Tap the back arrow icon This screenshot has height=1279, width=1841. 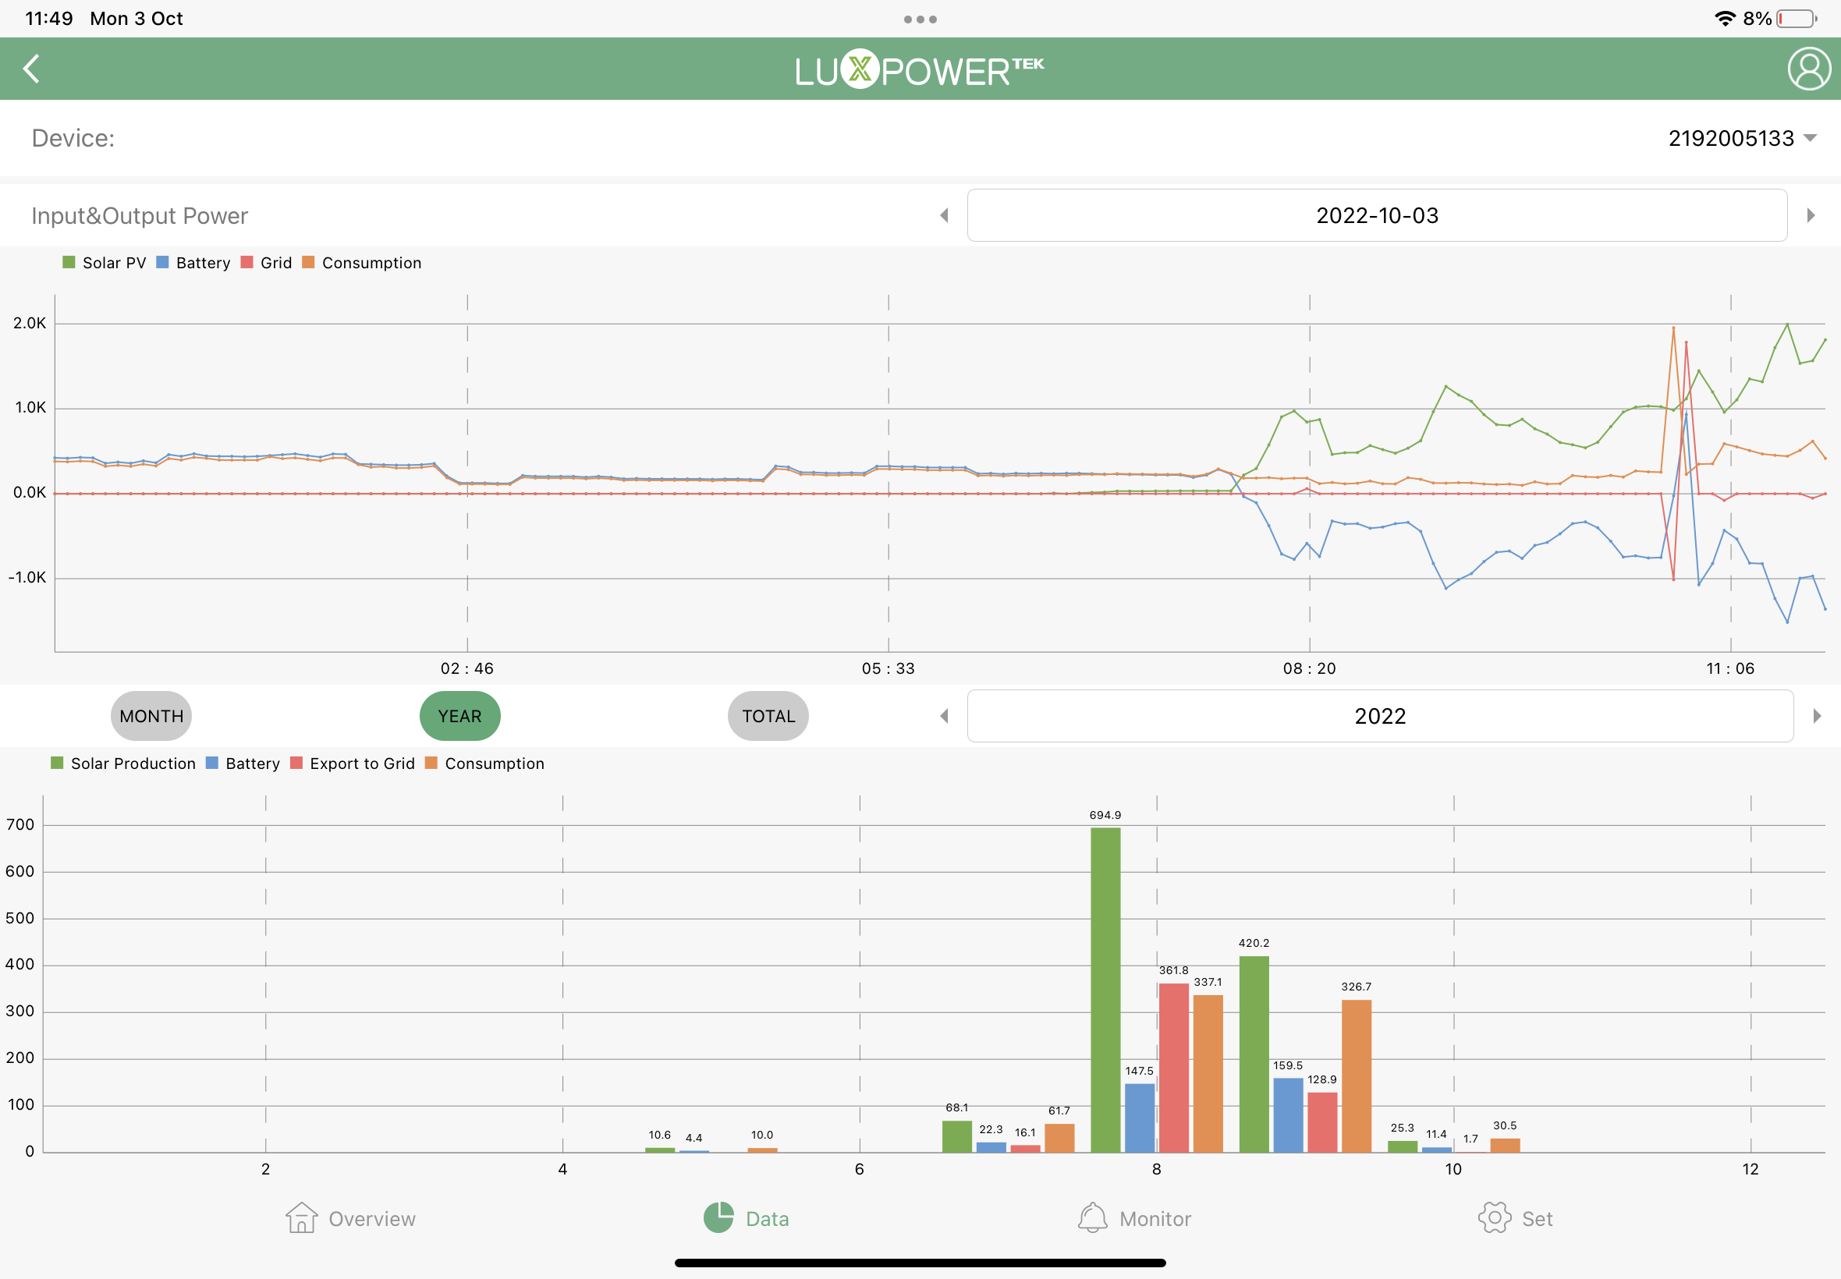tap(32, 69)
